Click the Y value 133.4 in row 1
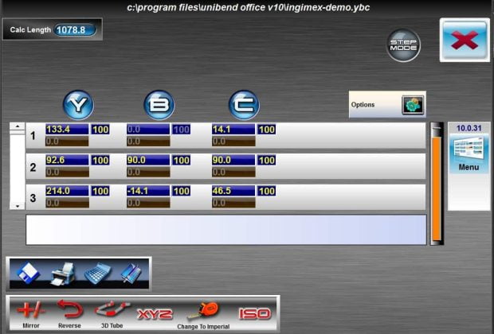The width and height of the screenshot is (494, 334). click(x=67, y=129)
